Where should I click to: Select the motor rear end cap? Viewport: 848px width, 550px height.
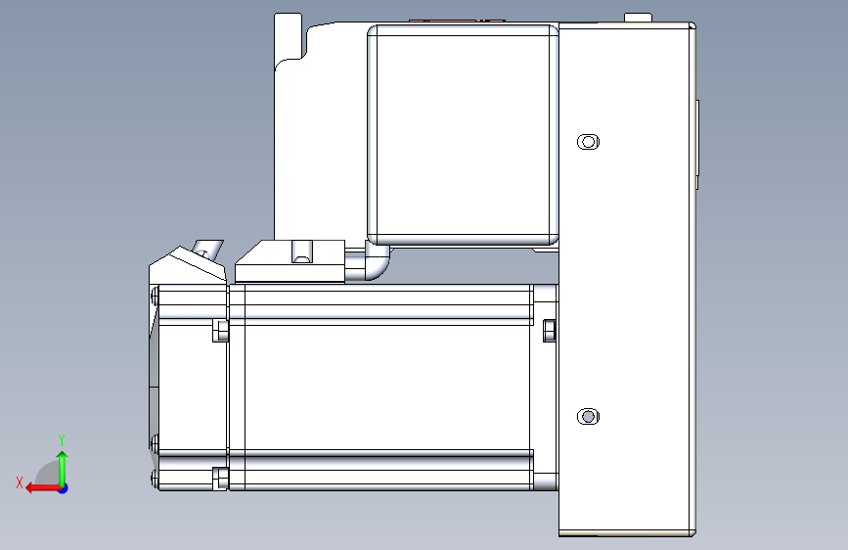coord(189,388)
